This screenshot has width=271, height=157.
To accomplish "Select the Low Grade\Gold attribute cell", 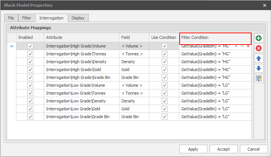I will (x=81, y=109).
